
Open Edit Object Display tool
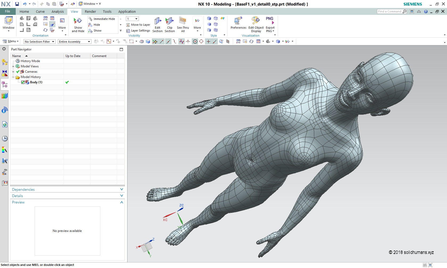pyautogui.click(x=256, y=21)
